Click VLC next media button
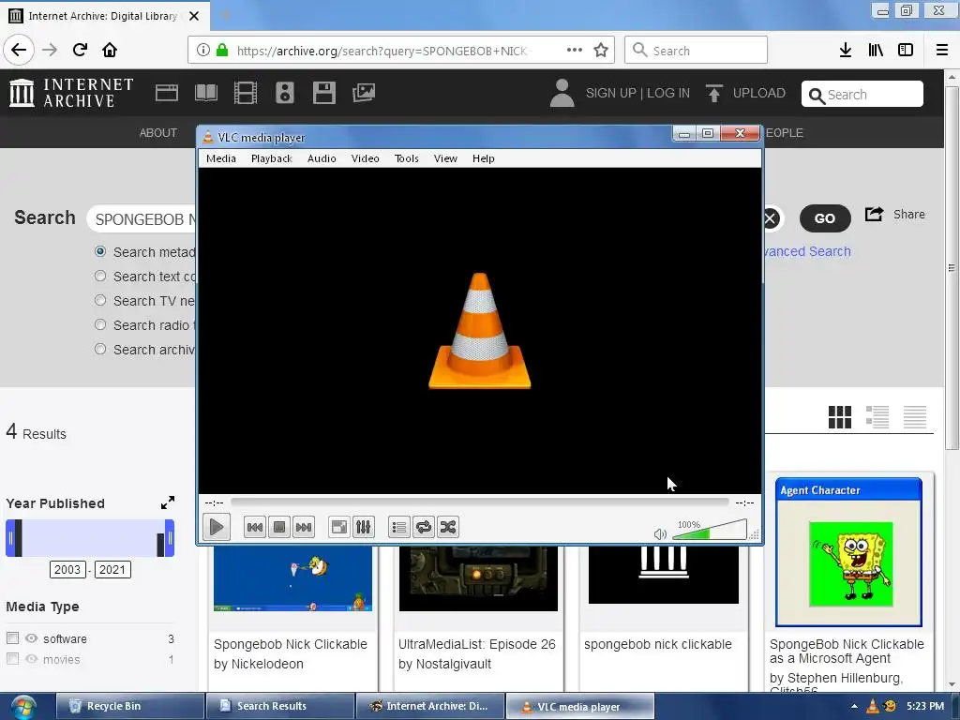The width and height of the screenshot is (960, 720). (304, 527)
